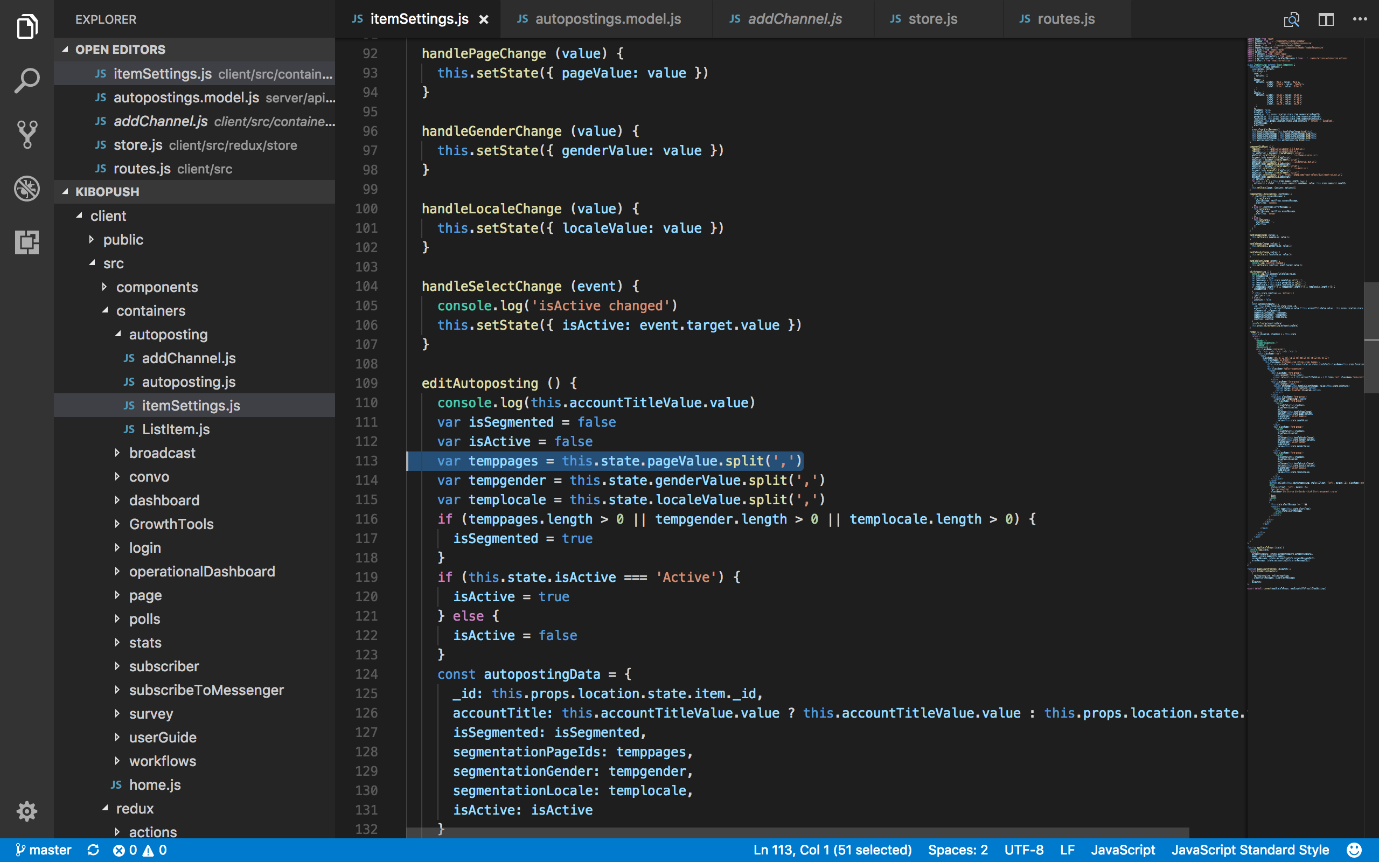Screen dimensions: 1379x862
Task: Expand the actions folder under redux
Action: click(194, 831)
